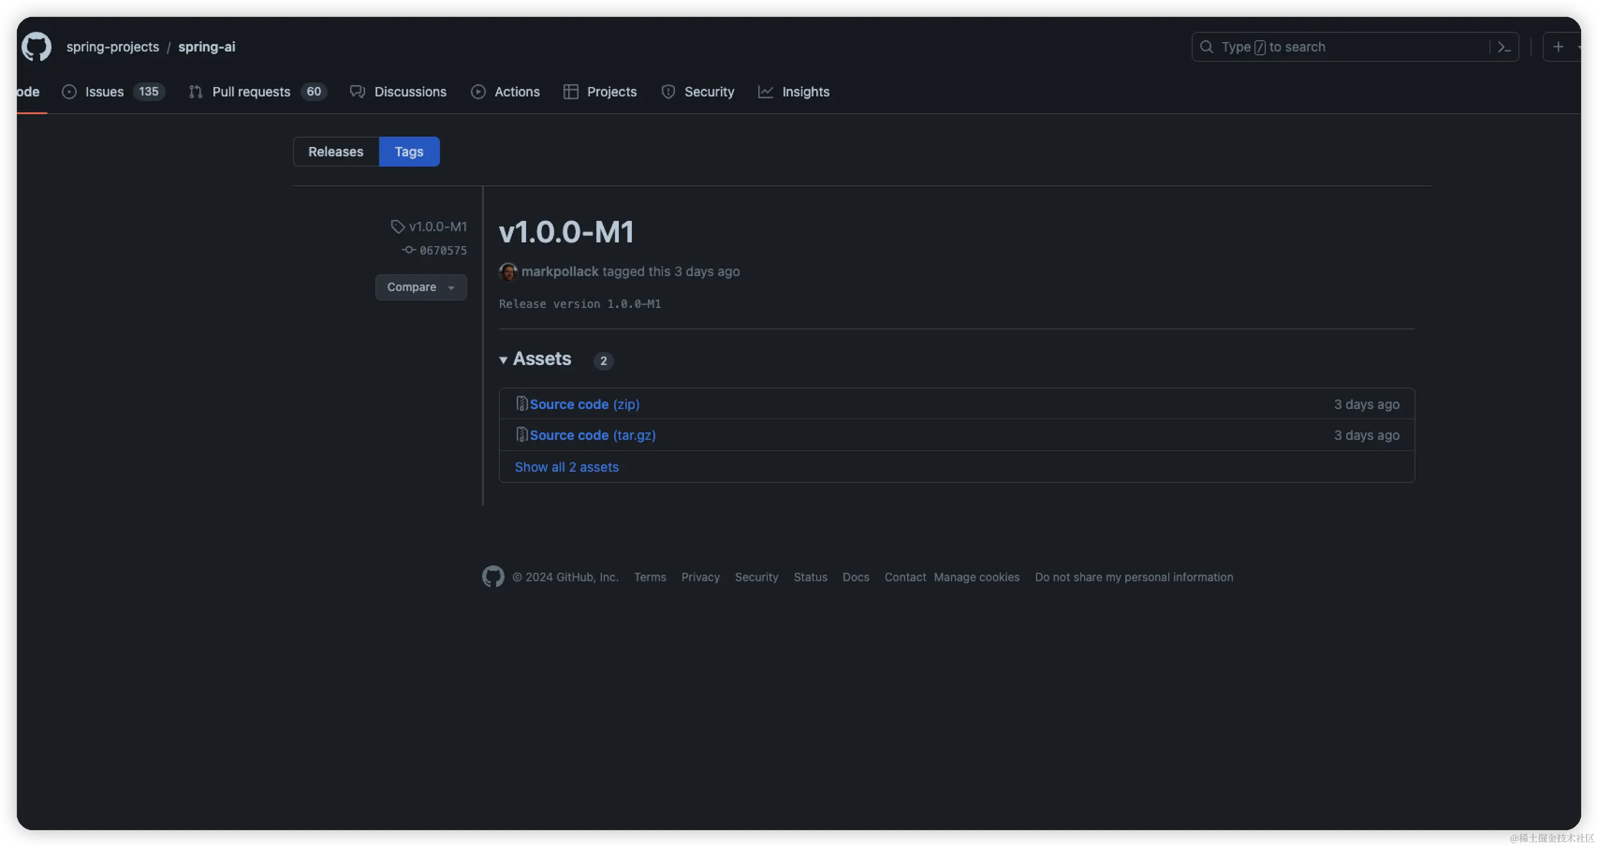Click the commit icon beside 0670575
1598x847 pixels.
[x=408, y=250]
